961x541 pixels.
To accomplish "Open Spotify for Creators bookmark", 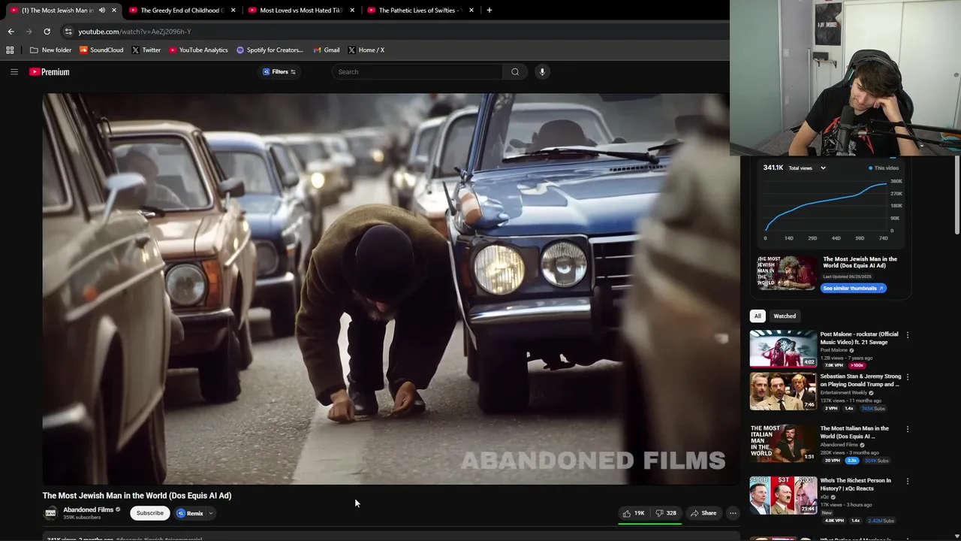I will (270, 50).
